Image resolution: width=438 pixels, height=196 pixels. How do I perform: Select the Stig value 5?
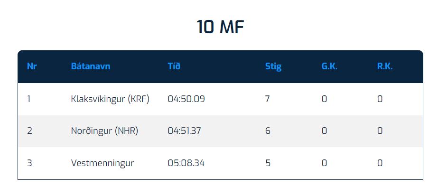click(x=268, y=163)
